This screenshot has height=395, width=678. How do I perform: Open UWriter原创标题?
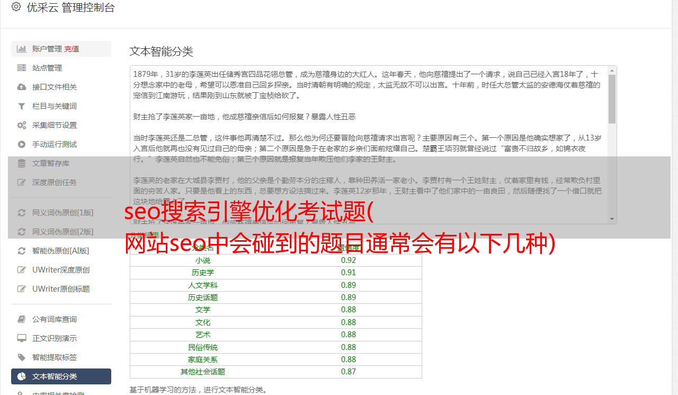pyautogui.click(x=61, y=289)
